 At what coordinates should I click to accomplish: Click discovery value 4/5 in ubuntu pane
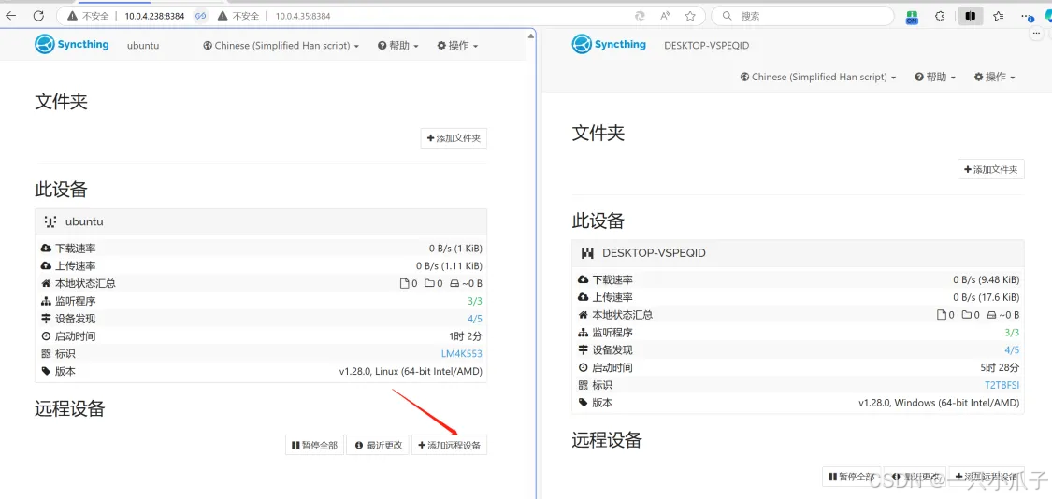(x=474, y=319)
